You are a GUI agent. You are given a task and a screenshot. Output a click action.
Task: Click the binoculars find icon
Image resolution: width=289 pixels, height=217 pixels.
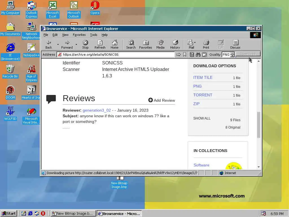point(198,55)
